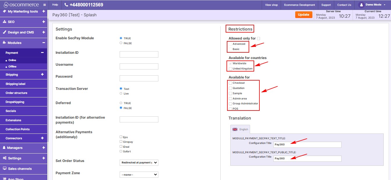This screenshot has width=391, height=180.
Task: Check the United Kingdom checkbox
Action: coord(231,69)
